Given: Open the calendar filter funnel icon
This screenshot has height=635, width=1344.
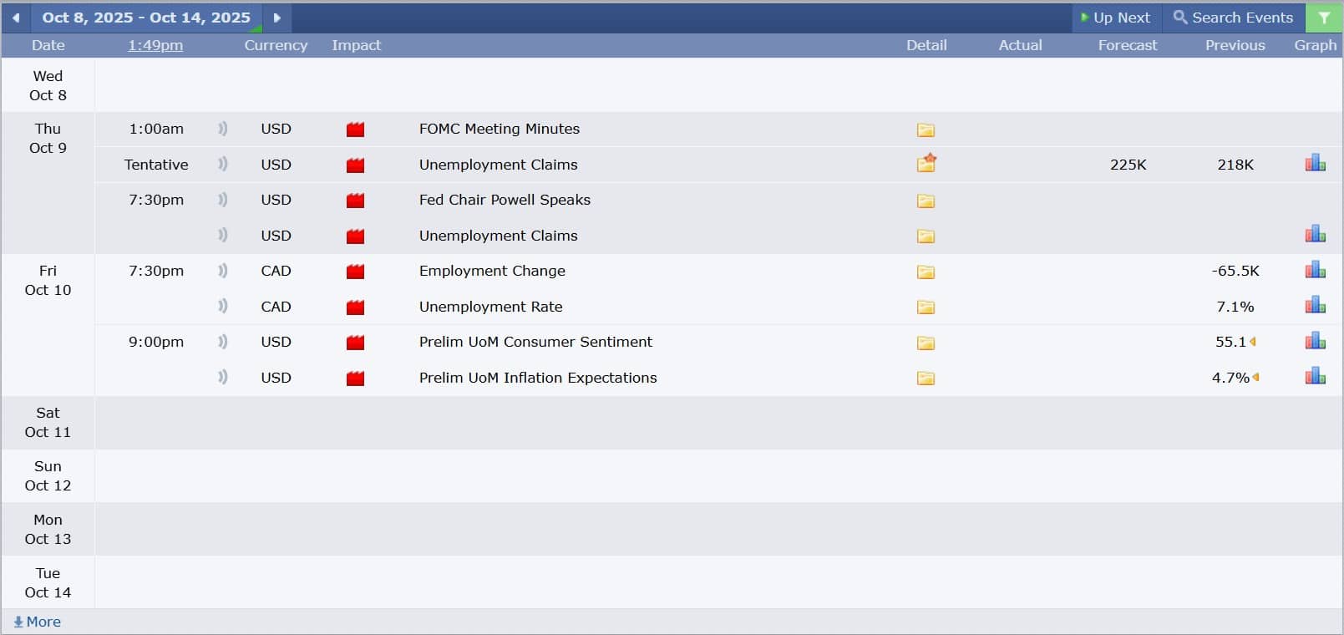Looking at the screenshot, I should (1324, 18).
